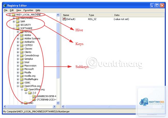Close the Registry Editor window

[162, 5]
